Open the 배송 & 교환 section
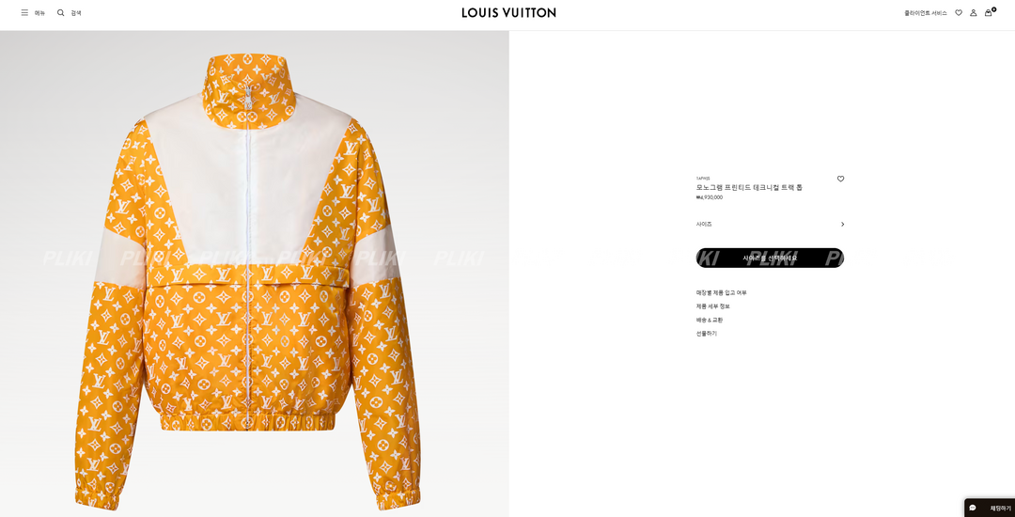 [x=710, y=320]
